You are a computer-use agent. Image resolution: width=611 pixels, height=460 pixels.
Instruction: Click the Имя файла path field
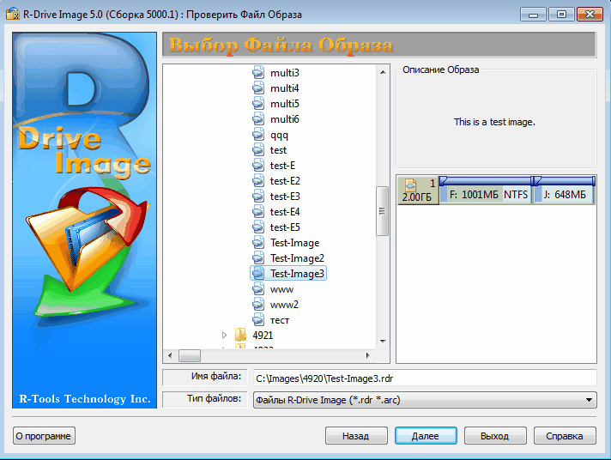[425, 378]
